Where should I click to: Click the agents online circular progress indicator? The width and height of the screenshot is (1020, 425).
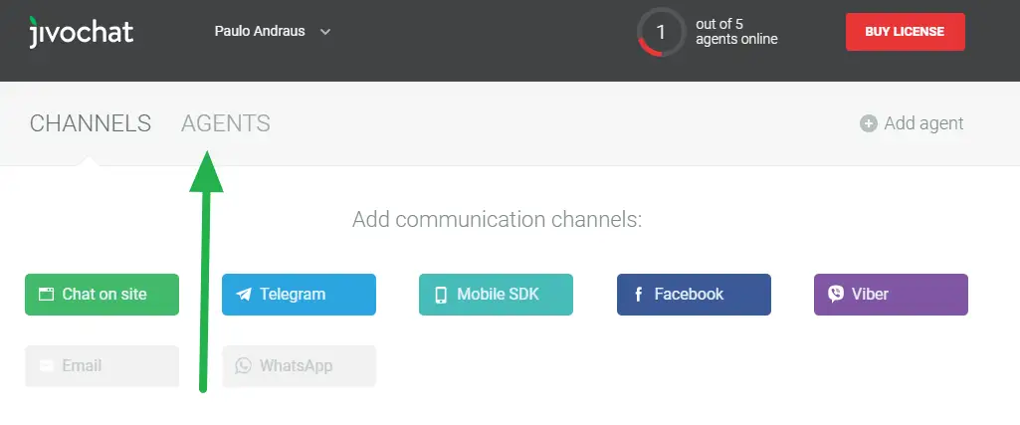[661, 32]
